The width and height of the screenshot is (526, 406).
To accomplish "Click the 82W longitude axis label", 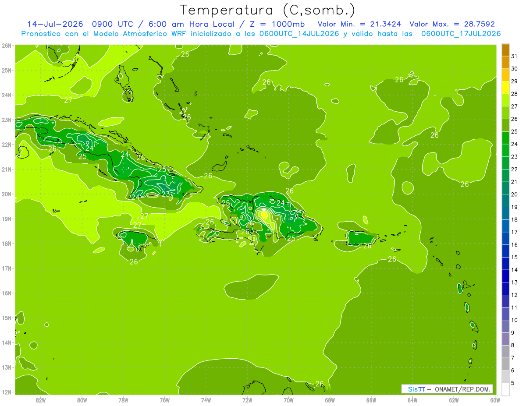I will click(41, 400).
